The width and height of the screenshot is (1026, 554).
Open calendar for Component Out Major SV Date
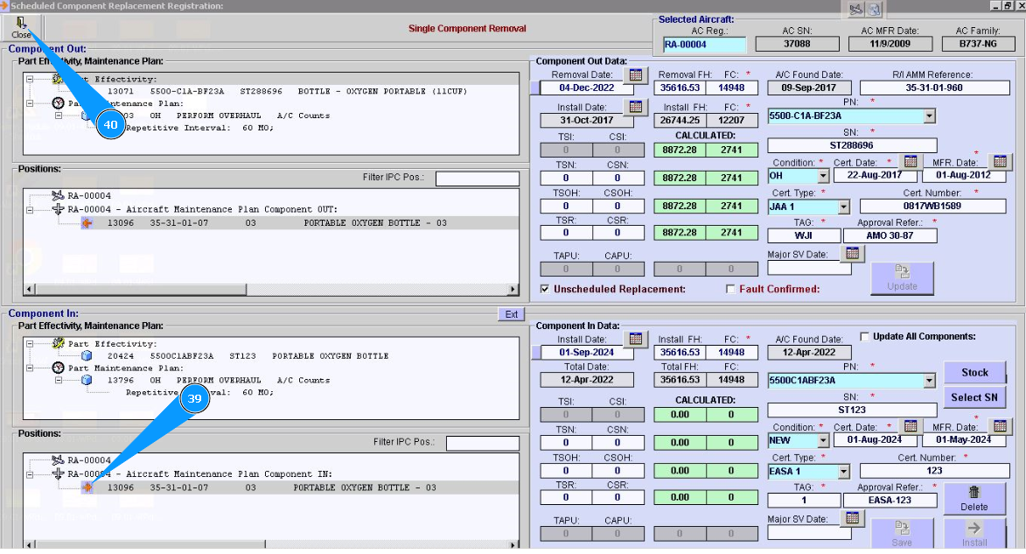click(852, 253)
